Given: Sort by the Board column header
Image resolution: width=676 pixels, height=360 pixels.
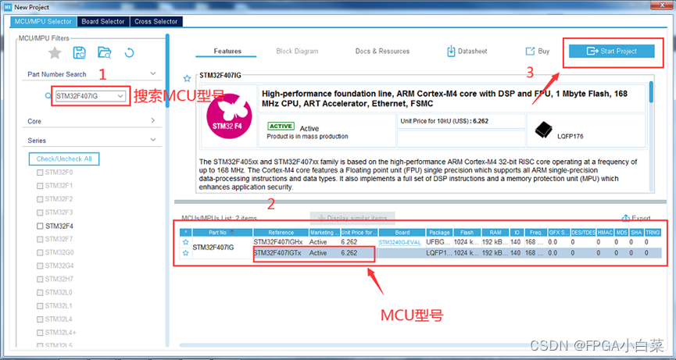Looking at the screenshot, I should (x=402, y=233).
